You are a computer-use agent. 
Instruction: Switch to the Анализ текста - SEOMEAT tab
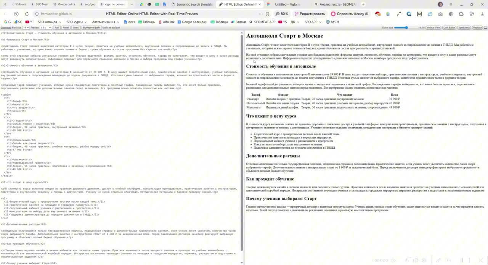coord(335,4)
